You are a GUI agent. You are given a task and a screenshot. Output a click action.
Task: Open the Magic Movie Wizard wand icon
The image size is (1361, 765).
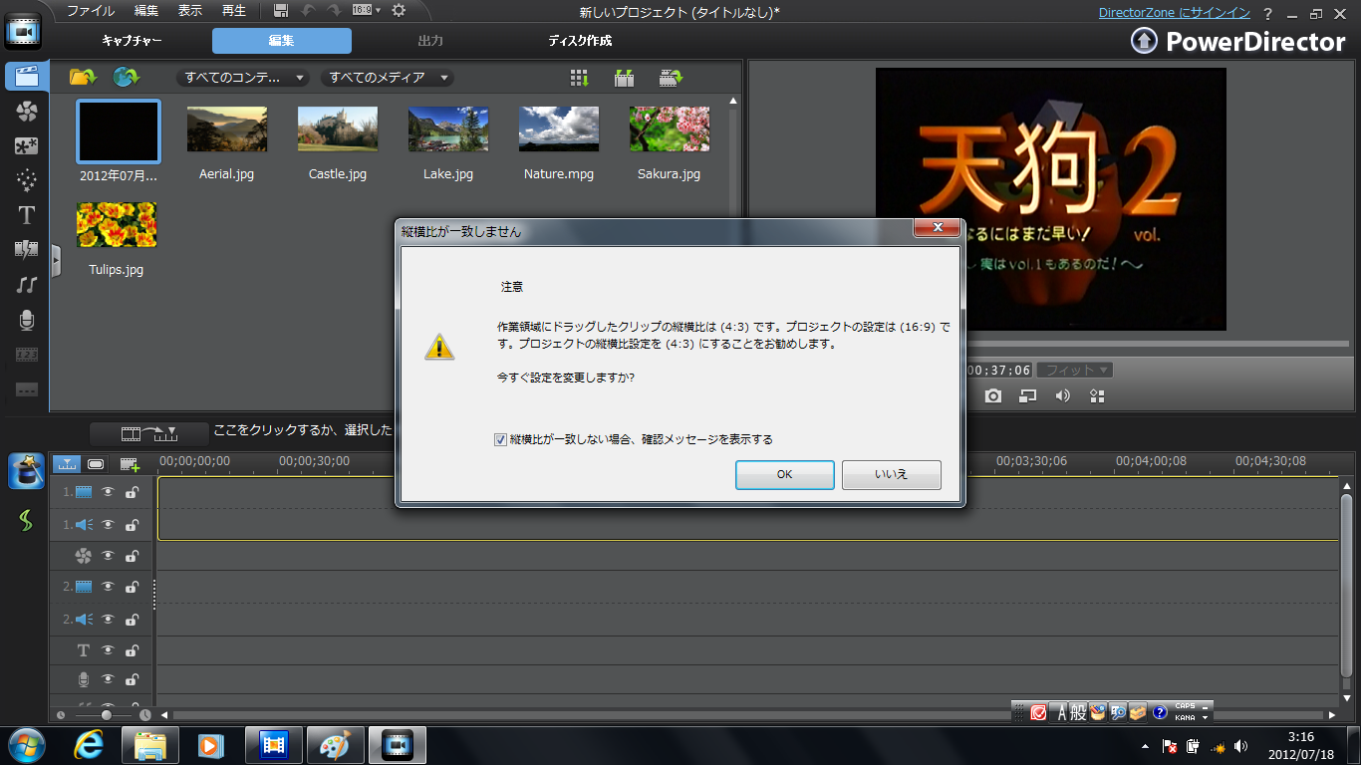point(26,471)
